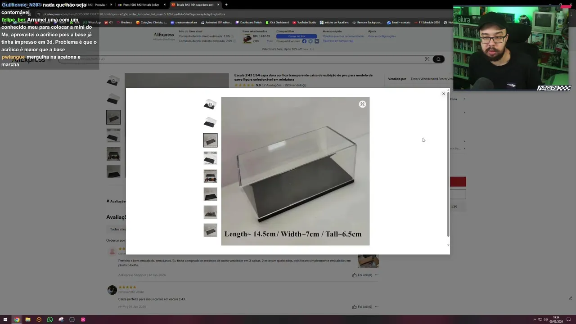576x324 pixels.
Task: Click the popup scrollbar down arrow
Action: pyautogui.click(x=448, y=245)
